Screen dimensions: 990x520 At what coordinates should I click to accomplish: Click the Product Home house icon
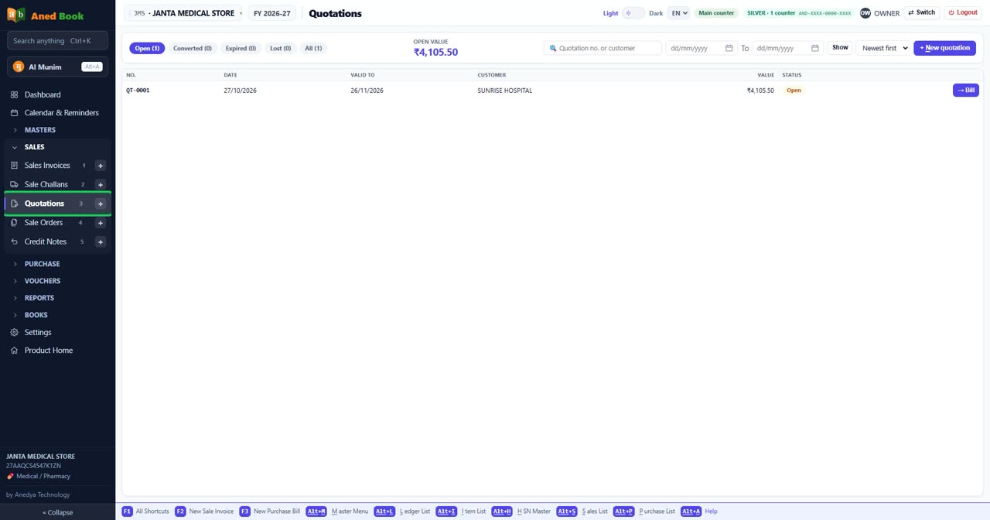click(x=14, y=351)
